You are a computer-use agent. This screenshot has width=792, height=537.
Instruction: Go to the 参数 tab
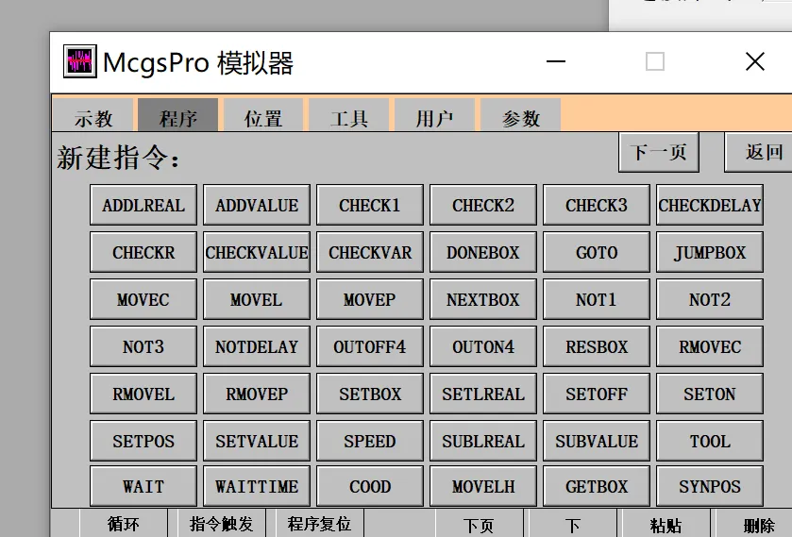click(521, 116)
